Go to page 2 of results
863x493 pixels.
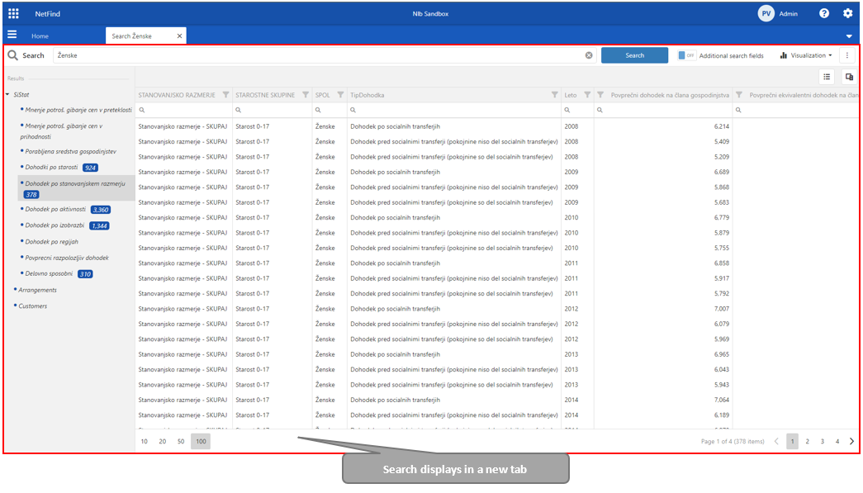[x=807, y=442]
